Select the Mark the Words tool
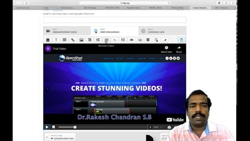The width and height of the screenshot is (250, 141). click(140, 40)
